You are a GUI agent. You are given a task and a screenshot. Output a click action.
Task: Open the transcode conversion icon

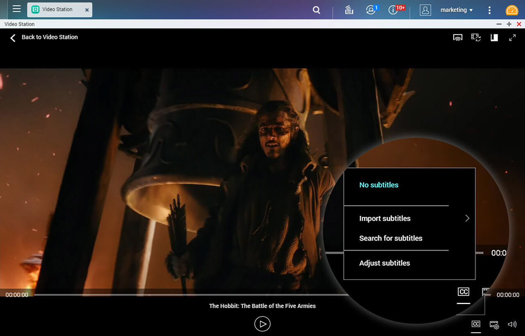click(x=476, y=37)
